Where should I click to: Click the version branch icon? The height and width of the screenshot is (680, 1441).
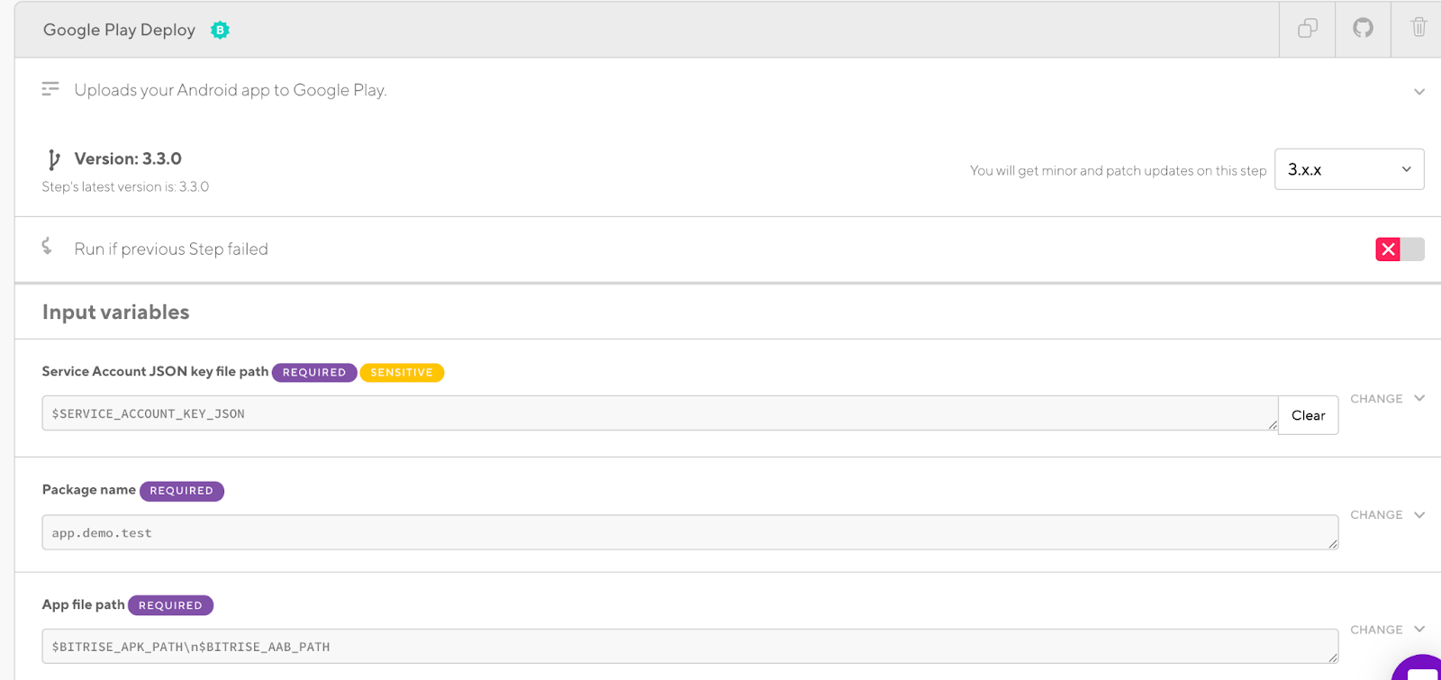click(x=53, y=159)
